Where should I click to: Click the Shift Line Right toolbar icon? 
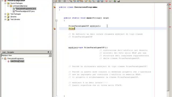(x=102, y=1)
